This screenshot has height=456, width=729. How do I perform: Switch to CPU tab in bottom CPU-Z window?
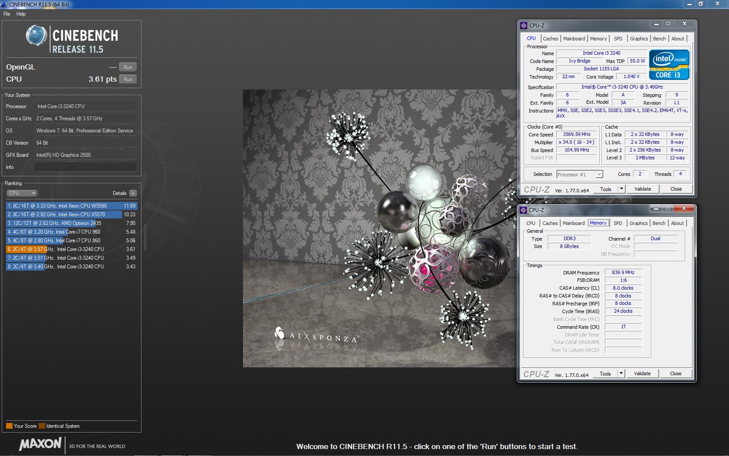pos(531,223)
